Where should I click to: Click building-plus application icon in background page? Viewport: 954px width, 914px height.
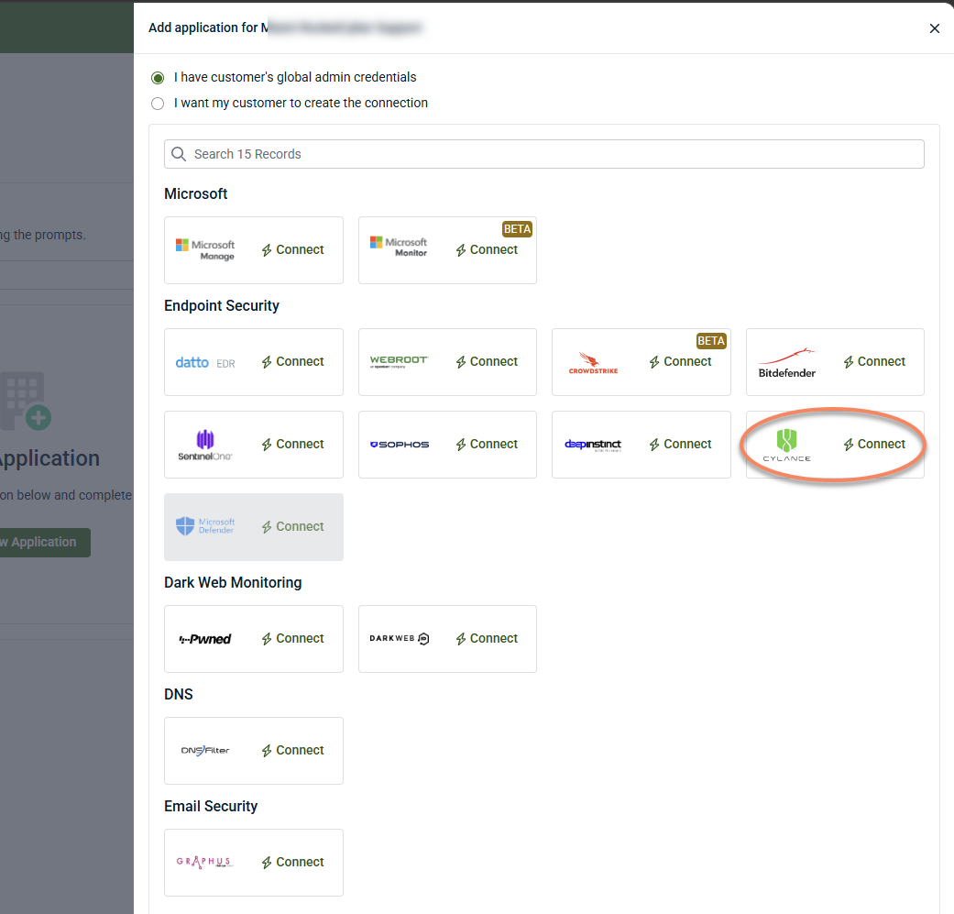[26, 401]
